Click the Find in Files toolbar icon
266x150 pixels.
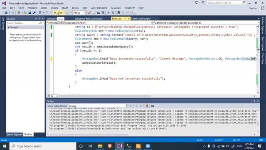pos(90,13)
